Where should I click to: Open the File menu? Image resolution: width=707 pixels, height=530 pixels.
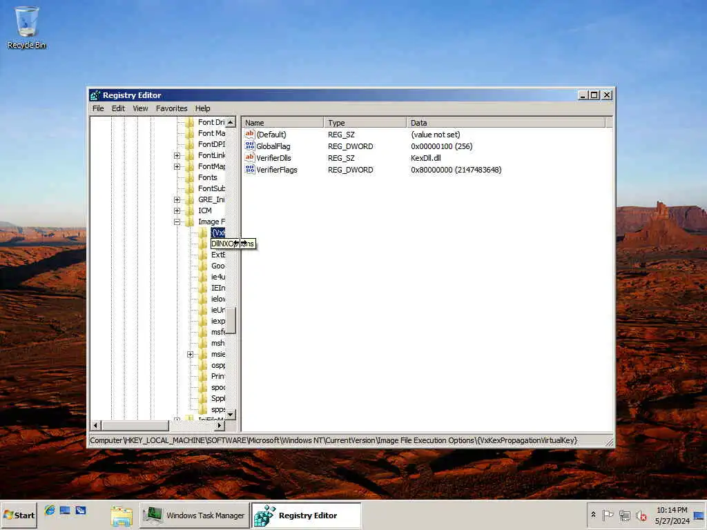click(x=98, y=108)
